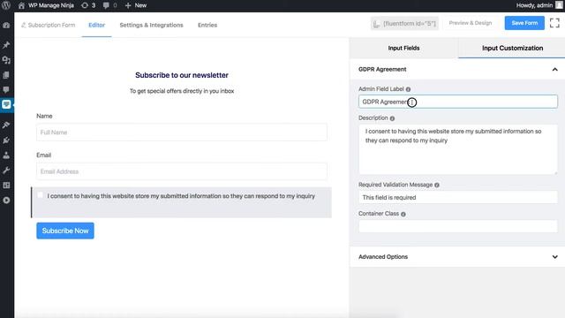This screenshot has height=318, width=565.
Task: Switch to the Input Customization tab
Action: 512,48
